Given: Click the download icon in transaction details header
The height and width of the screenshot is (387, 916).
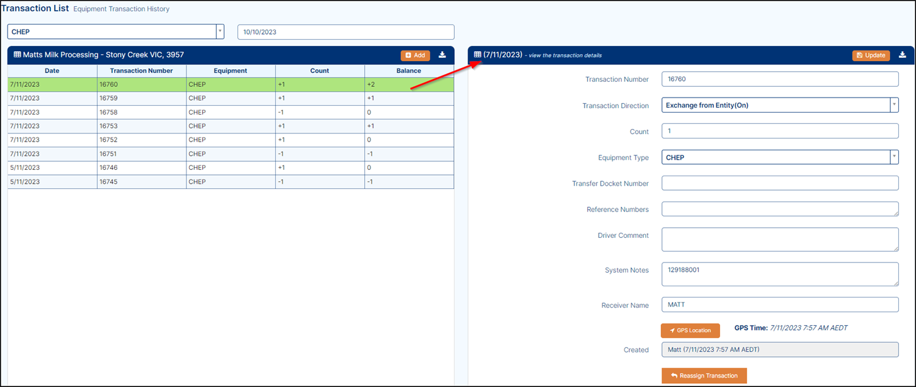Looking at the screenshot, I should pyautogui.click(x=902, y=55).
